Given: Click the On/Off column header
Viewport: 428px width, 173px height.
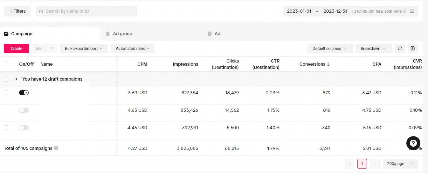Looking at the screenshot, I should coord(26,64).
